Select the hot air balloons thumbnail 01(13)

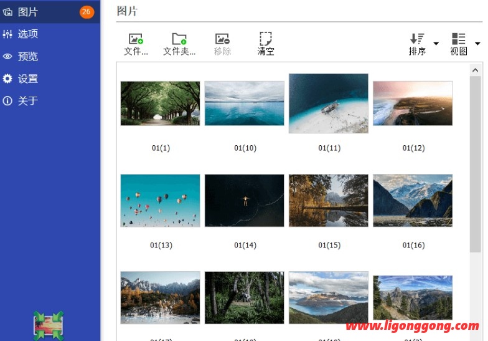[x=160, y=200]
